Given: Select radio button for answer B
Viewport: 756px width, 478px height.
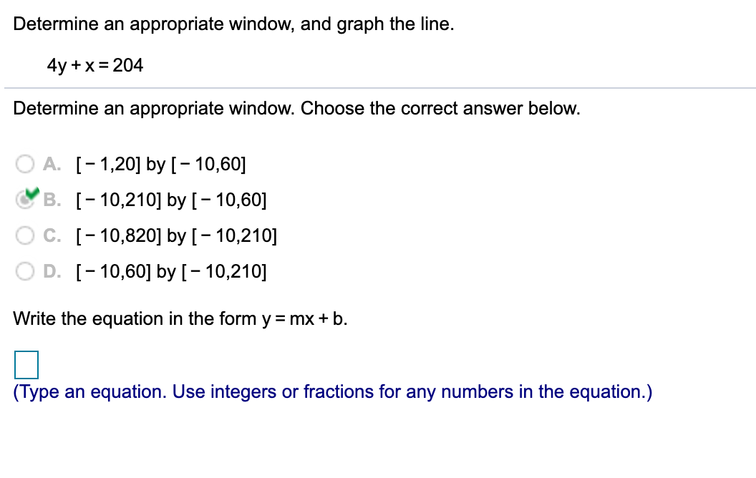Looking at the screenshot, I should tap(24, 200).
